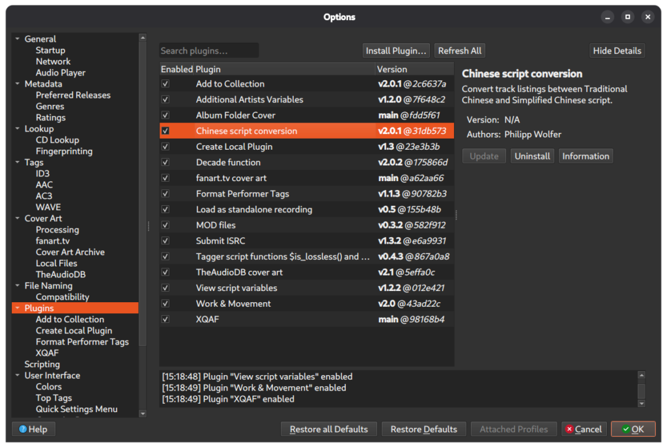Viewport: 667px width, 448px height.
Task: Click the Install Plugin... button
Action: [396, 51]
